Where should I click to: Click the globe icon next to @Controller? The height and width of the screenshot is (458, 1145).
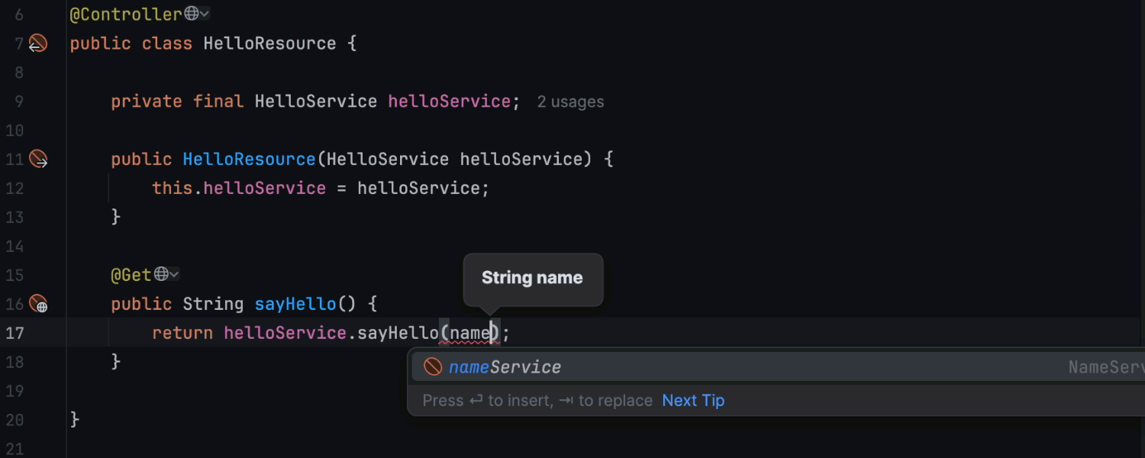coord(192,14)
